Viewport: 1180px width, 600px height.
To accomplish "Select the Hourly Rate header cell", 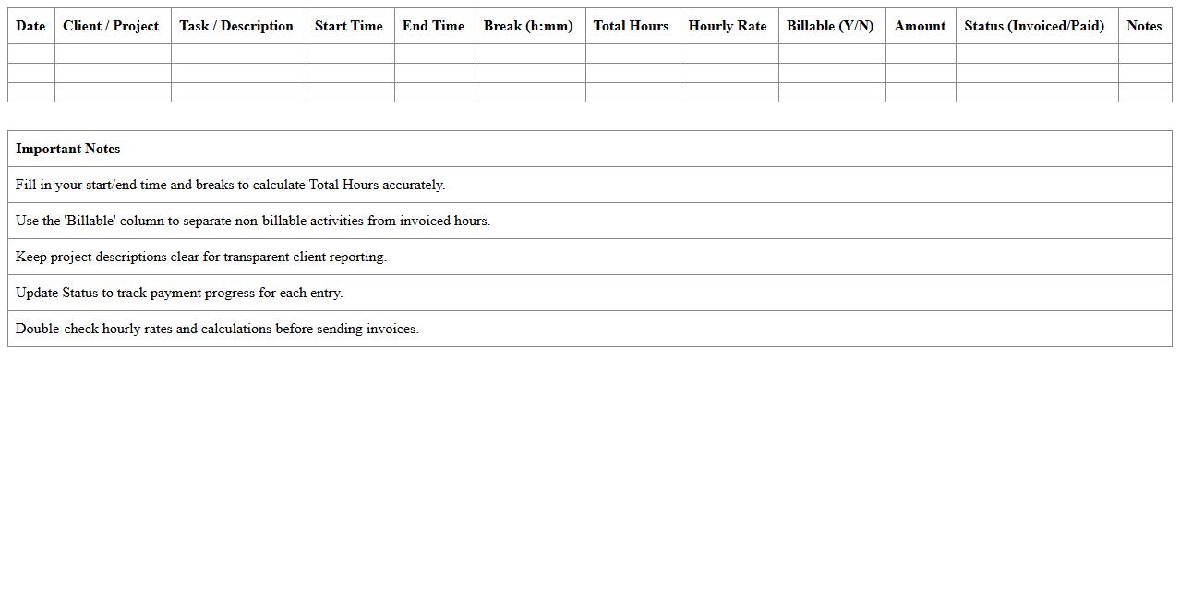I will tap(727, 26).
